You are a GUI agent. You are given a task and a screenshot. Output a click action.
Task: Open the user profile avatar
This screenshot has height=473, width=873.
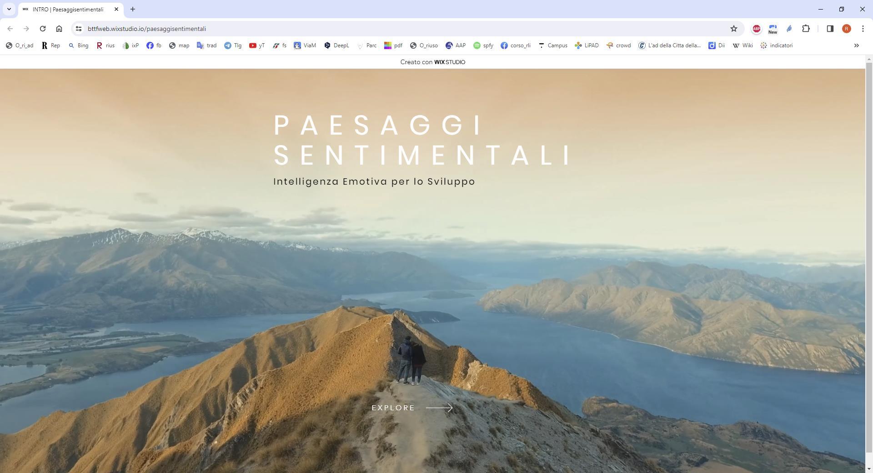click(x=846, y=29)
